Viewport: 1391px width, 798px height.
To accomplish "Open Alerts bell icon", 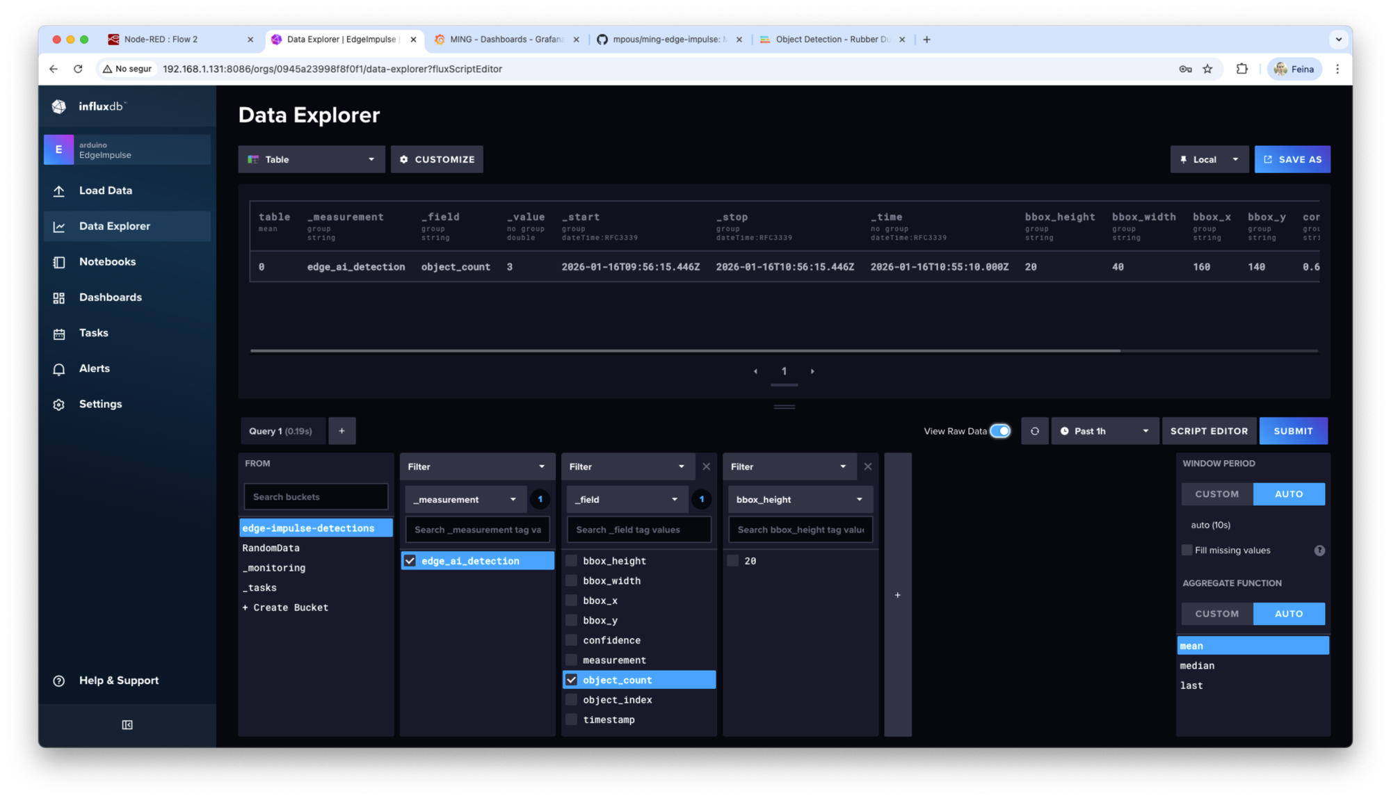I will click(59, 369).
